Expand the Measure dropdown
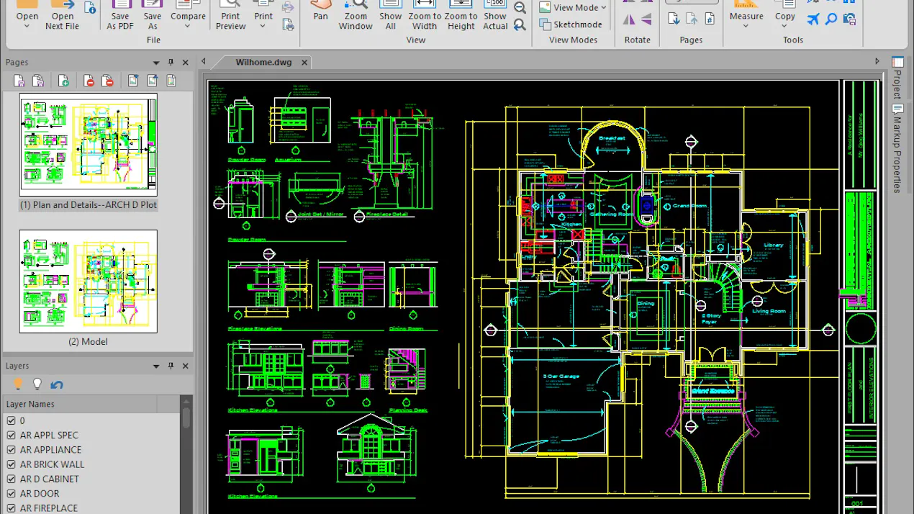Viewport: 914px width, 514px height. click(746, 27)
